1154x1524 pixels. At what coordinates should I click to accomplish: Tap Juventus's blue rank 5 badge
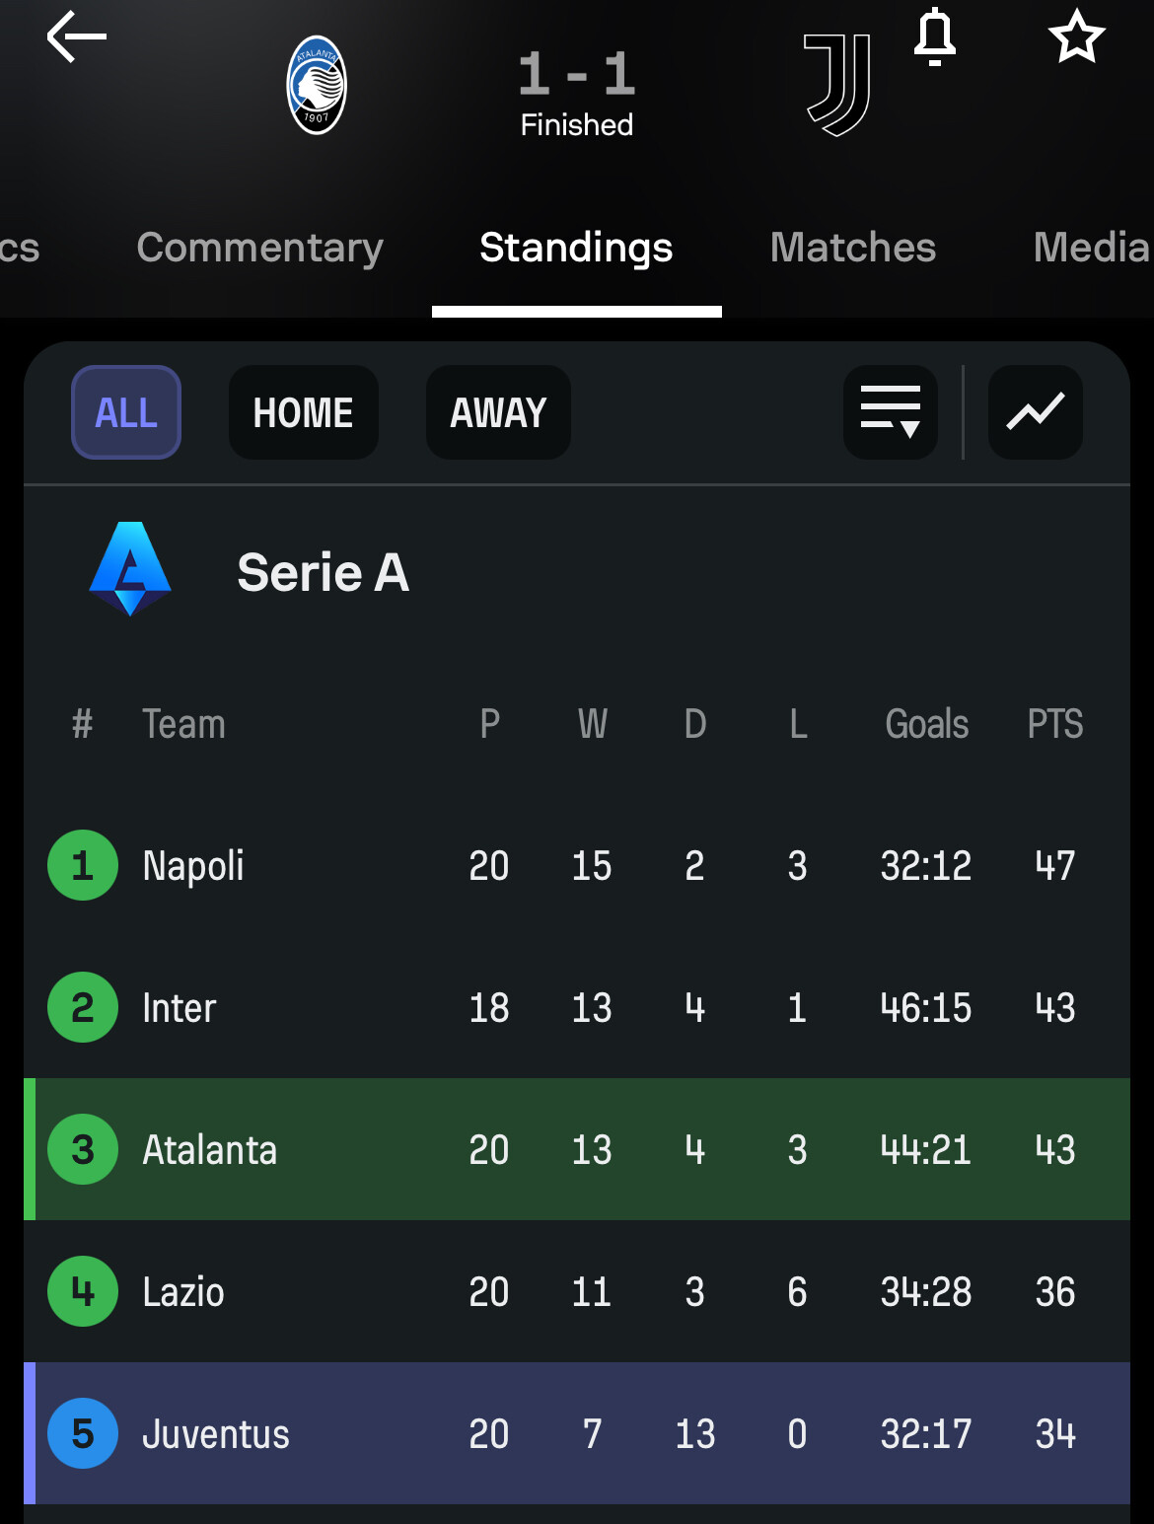83,1433
